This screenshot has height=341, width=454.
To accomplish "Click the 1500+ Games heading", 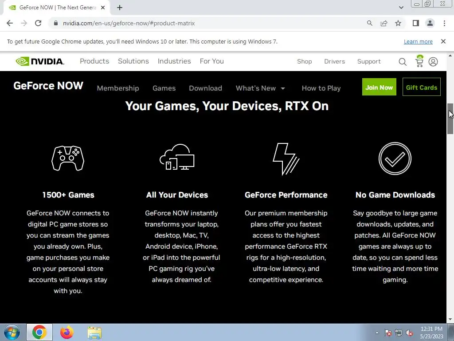I will pyautogui.click(x=68, y=195).
